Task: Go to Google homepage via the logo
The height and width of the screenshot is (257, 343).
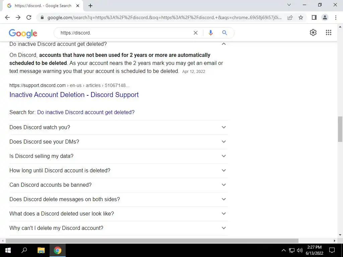Action: click(23, 33)
